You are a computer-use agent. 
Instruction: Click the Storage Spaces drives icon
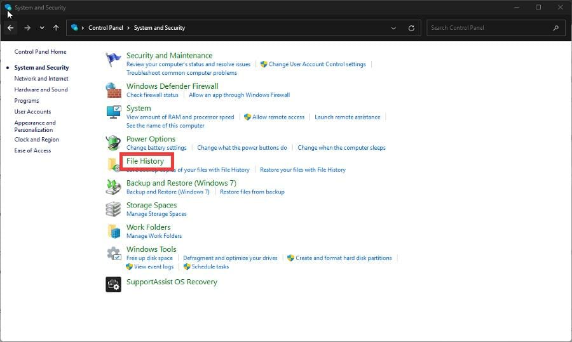point(113,209)
